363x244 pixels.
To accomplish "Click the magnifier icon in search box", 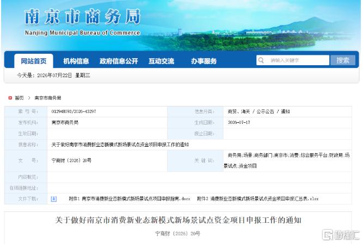I will pos(261,60).
